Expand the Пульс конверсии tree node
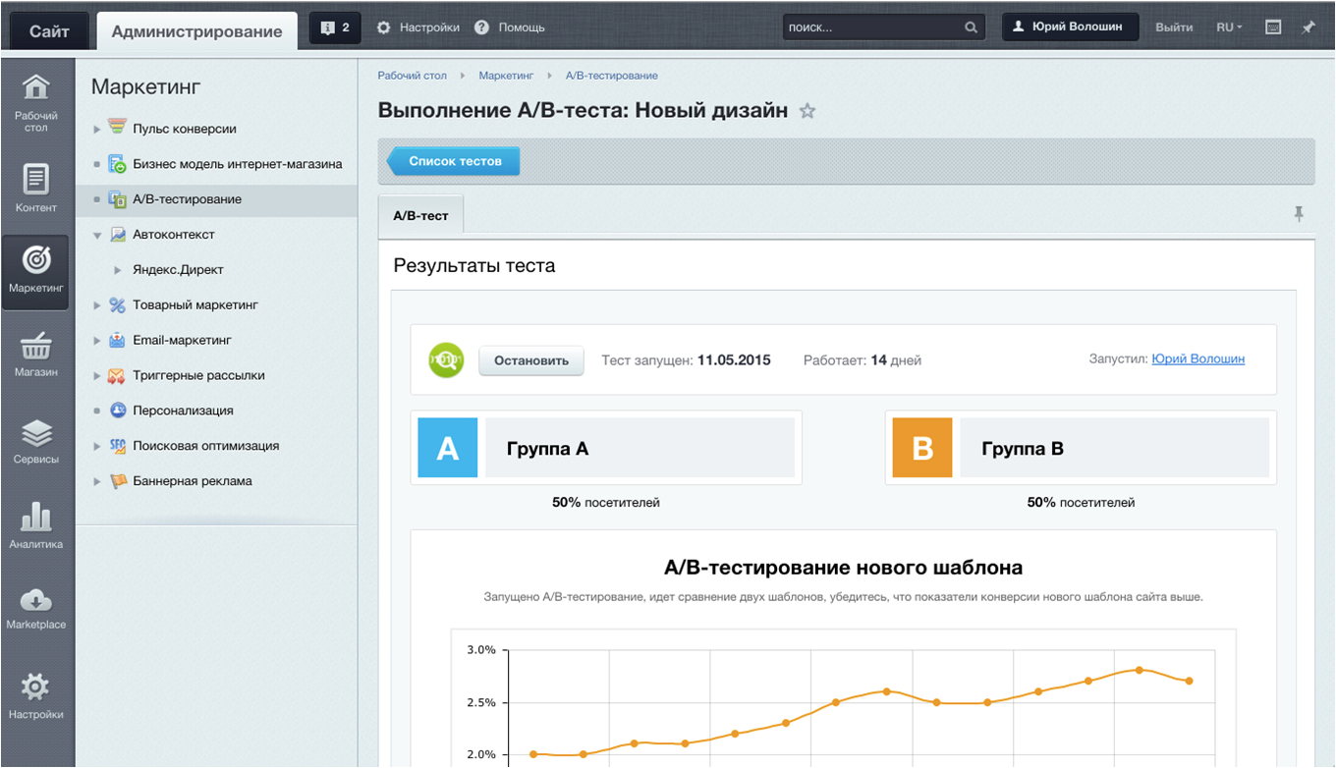 (97, 129)
